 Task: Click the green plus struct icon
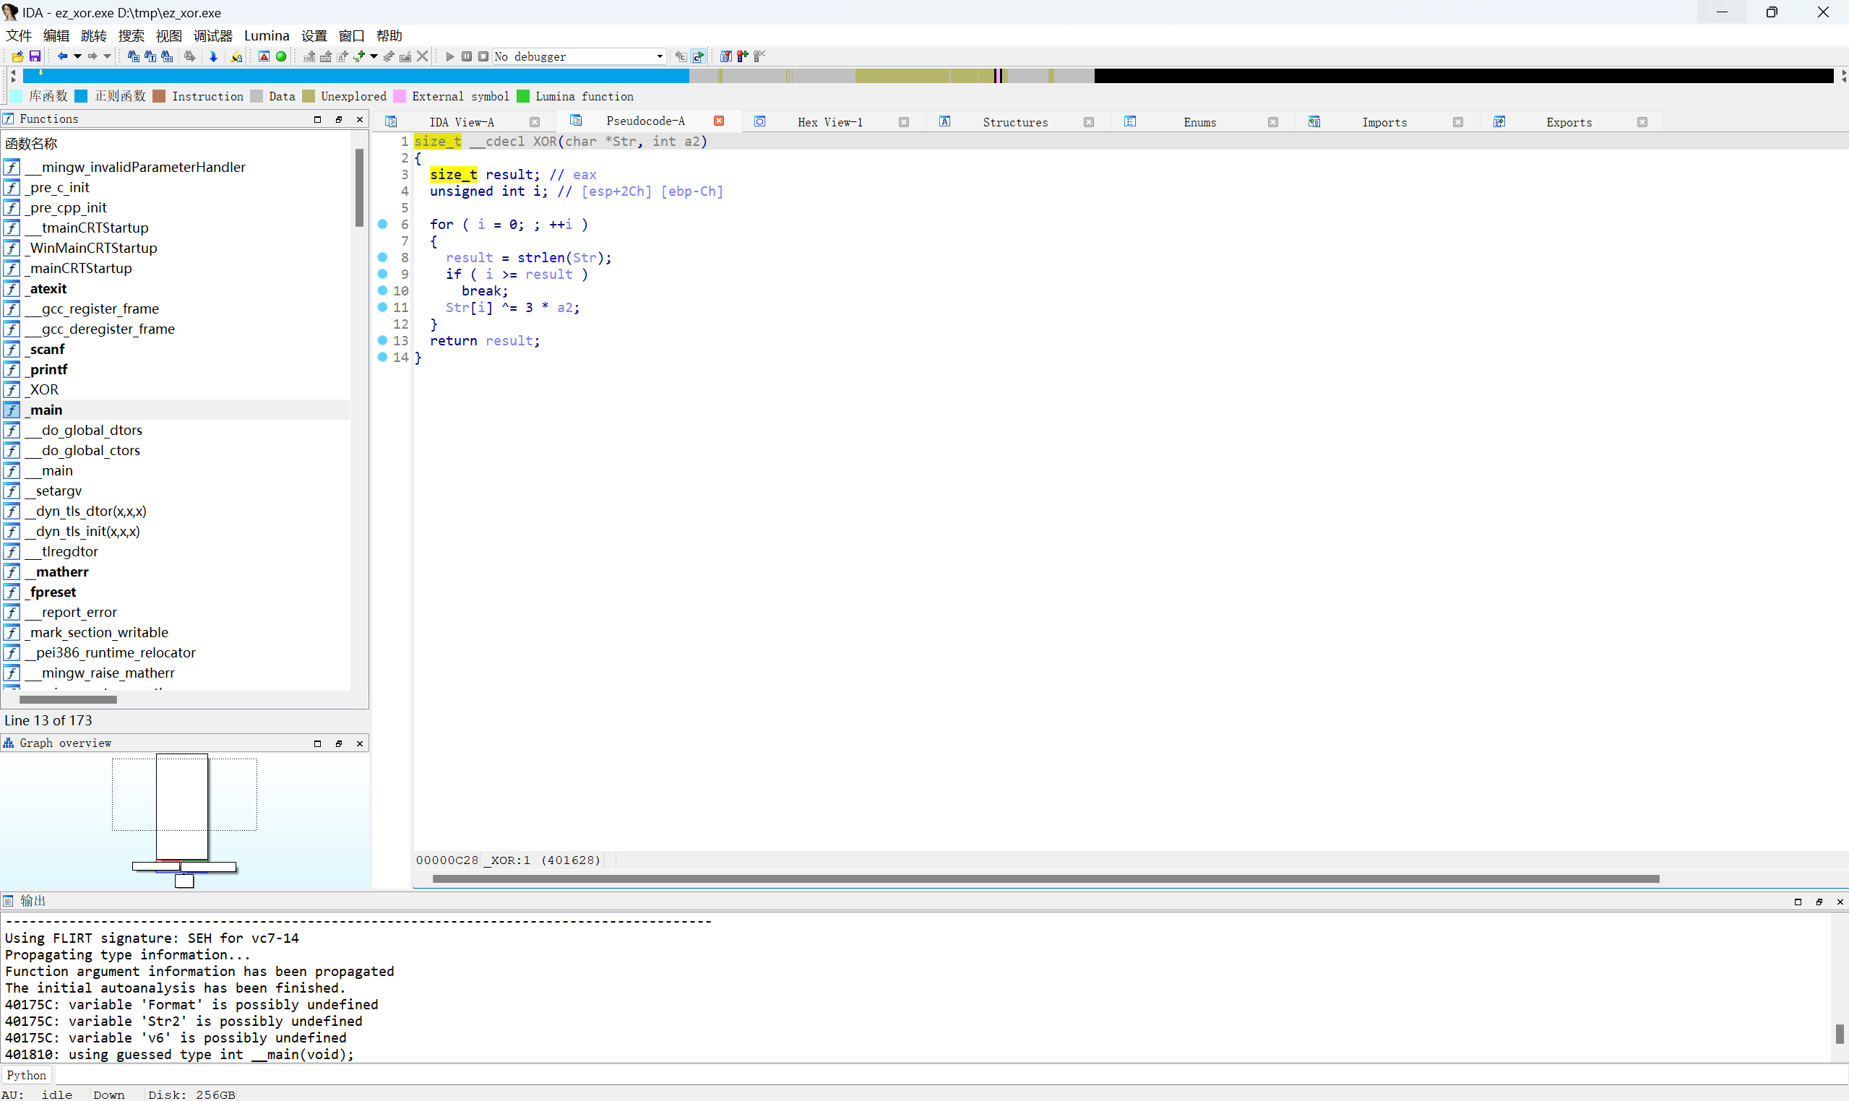pyautogui.click(x=360, y=56)
